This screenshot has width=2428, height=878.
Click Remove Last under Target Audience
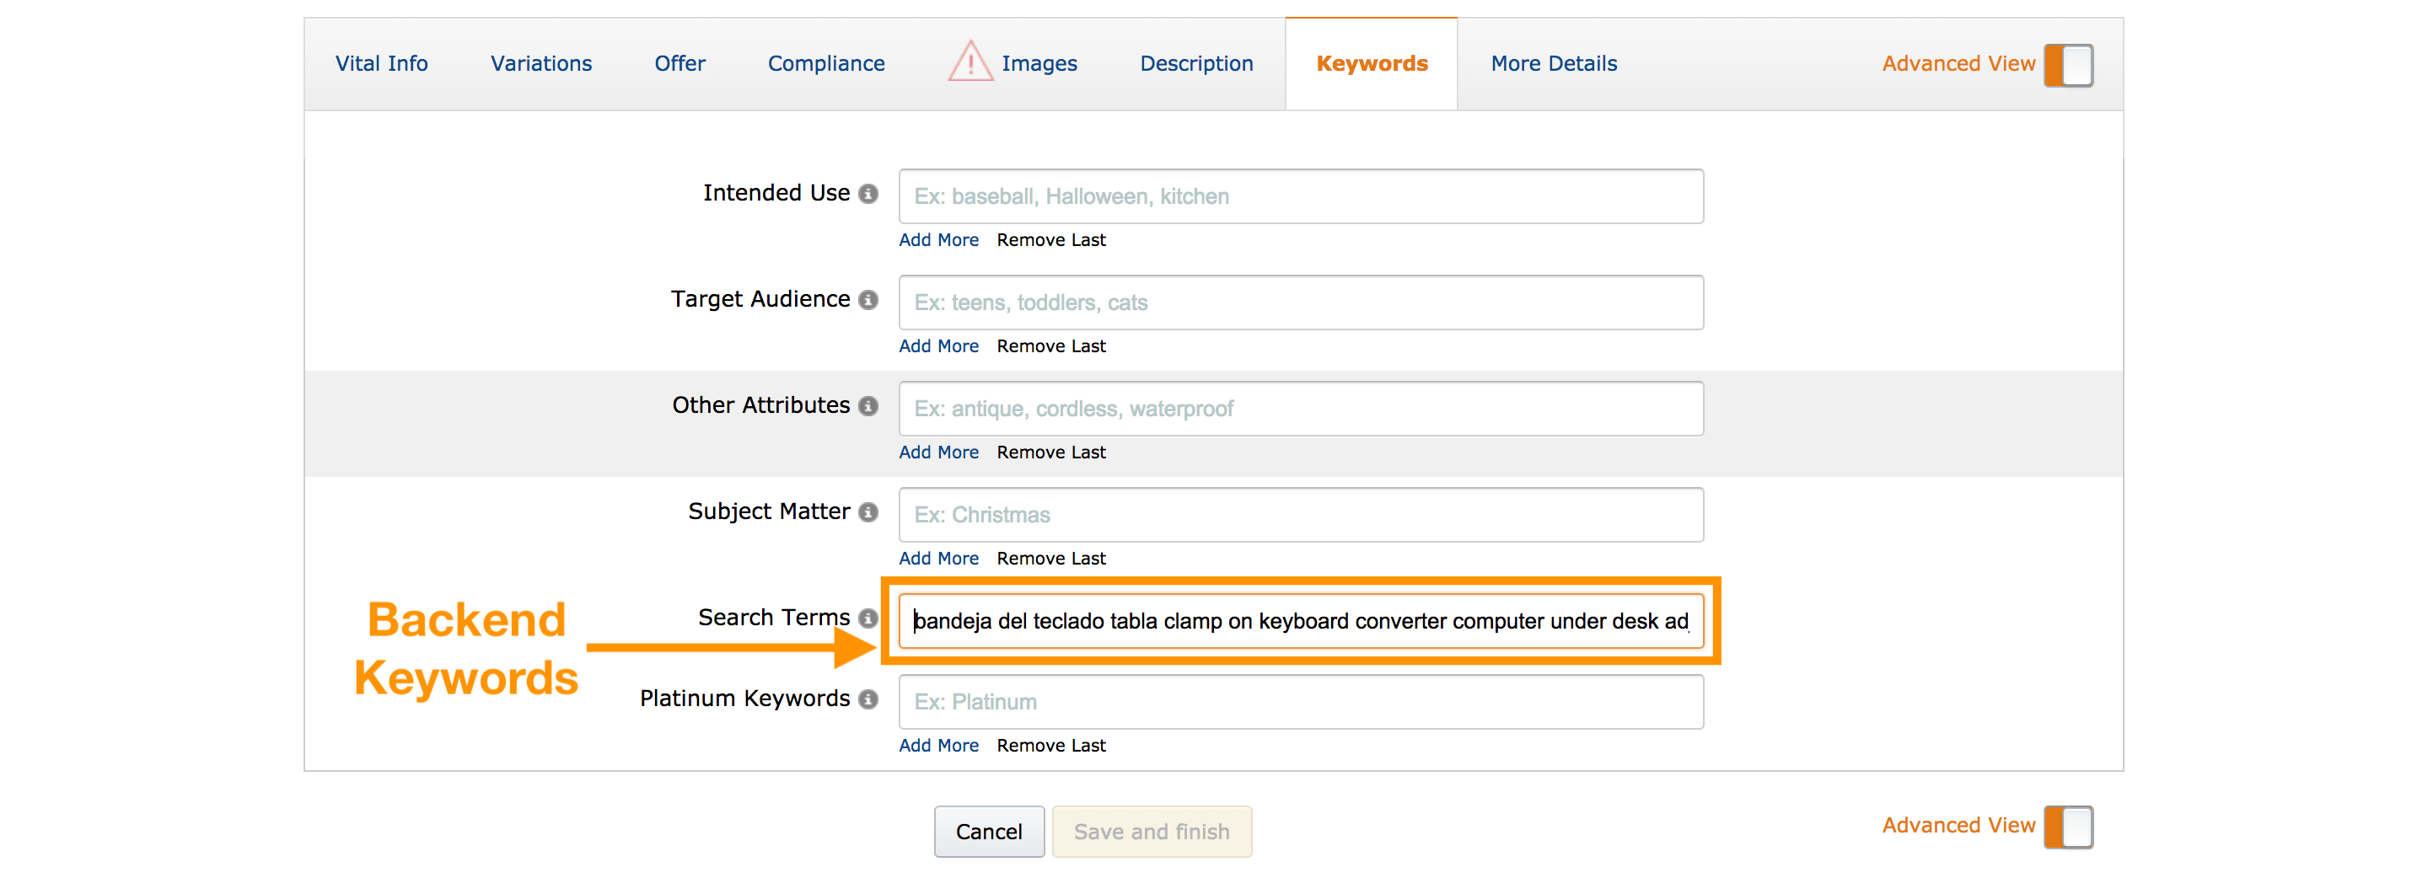click(x=1050, y=346)
